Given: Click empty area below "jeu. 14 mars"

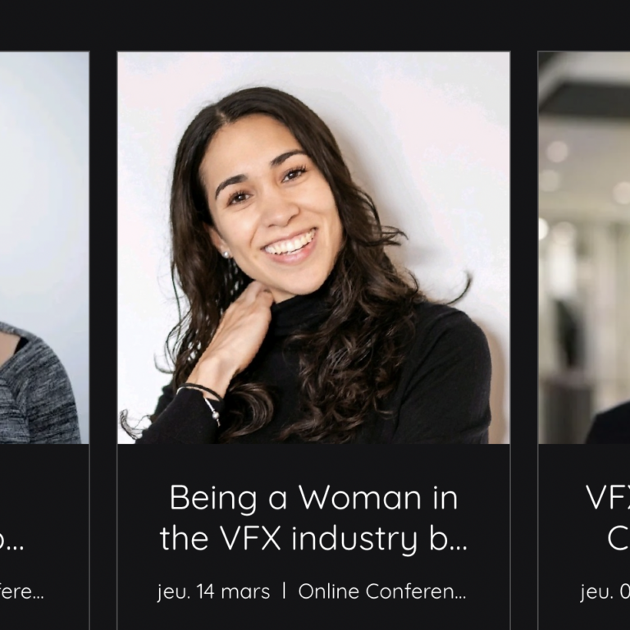Looking at the screenshot, I should pos(213,617).
